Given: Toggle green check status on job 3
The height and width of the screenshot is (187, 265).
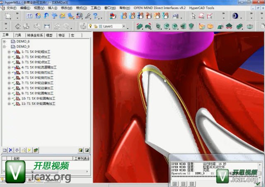Looking at the screenshot, I should pos(14,62).
